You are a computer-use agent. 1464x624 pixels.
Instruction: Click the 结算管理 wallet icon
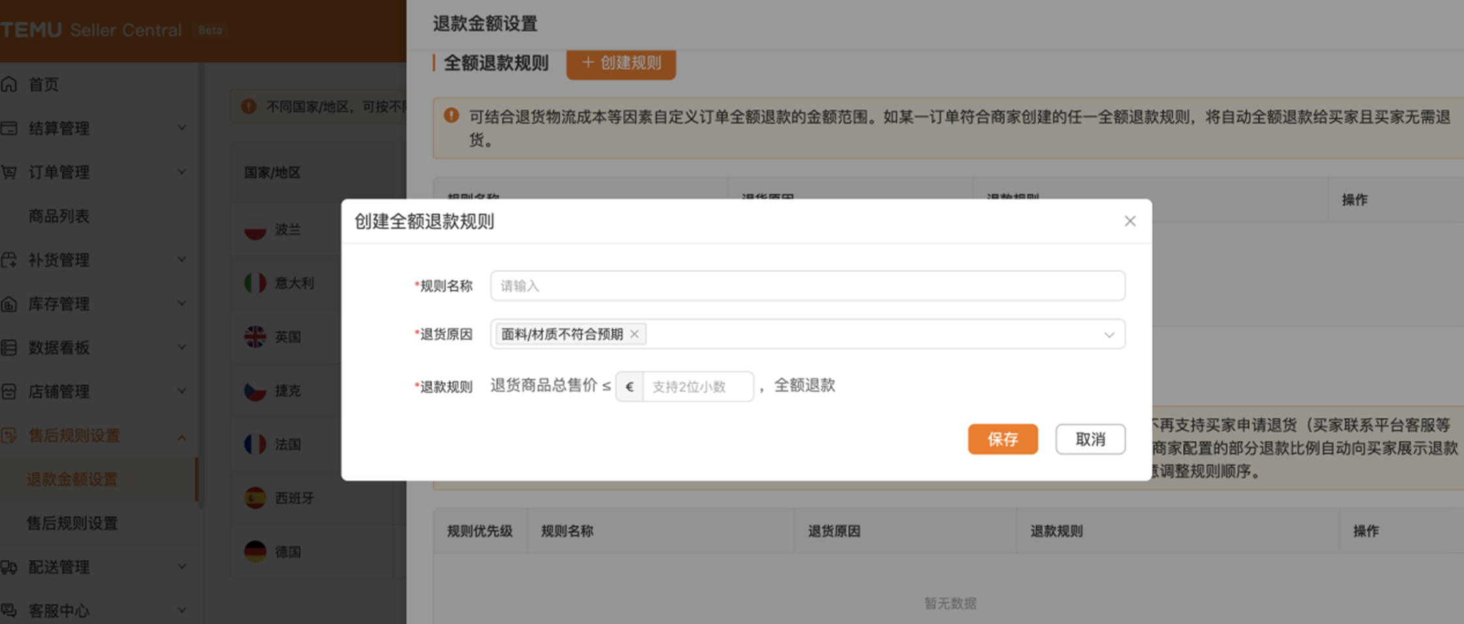pyautogui.click(x=9, y=128)
